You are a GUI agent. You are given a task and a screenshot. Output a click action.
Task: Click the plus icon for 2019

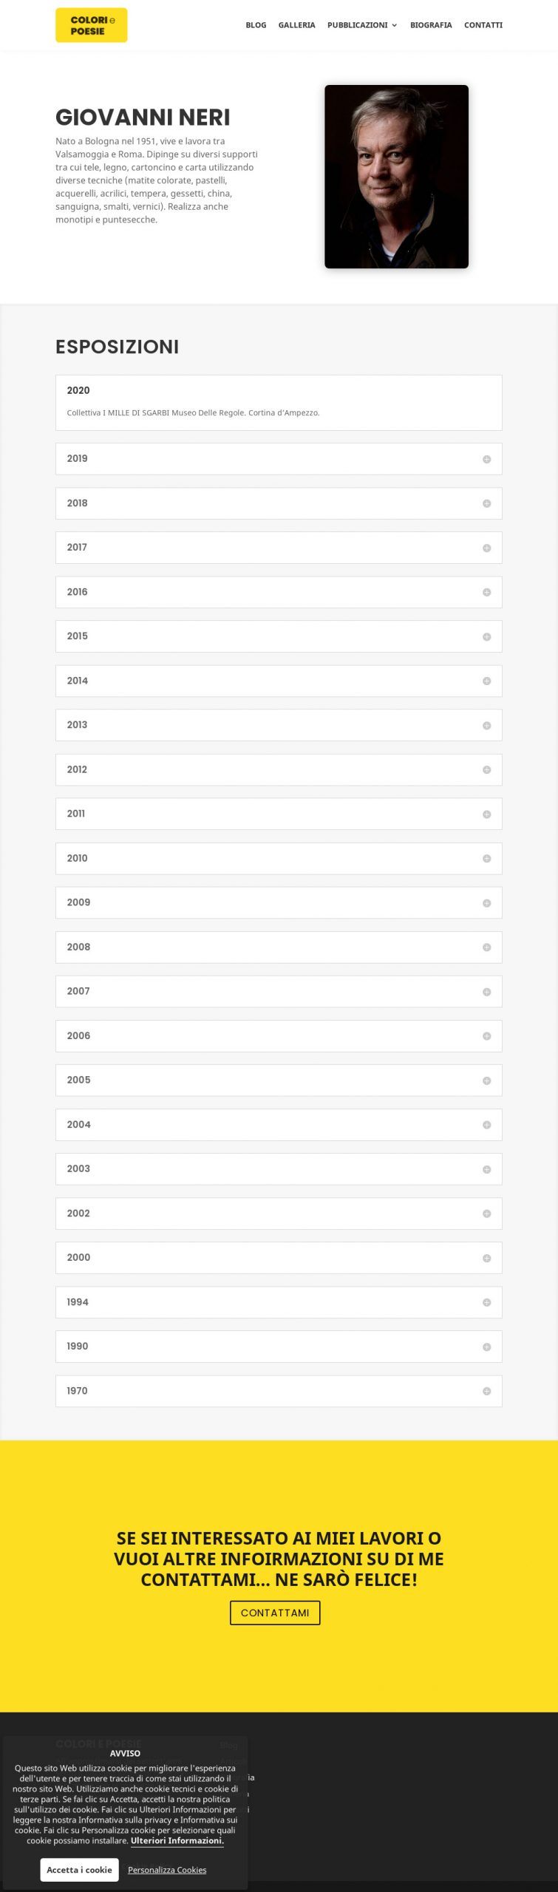pos(486,459)
